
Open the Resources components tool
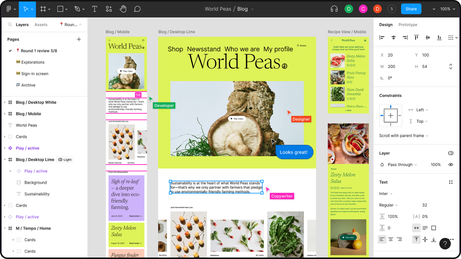[109, 9]
